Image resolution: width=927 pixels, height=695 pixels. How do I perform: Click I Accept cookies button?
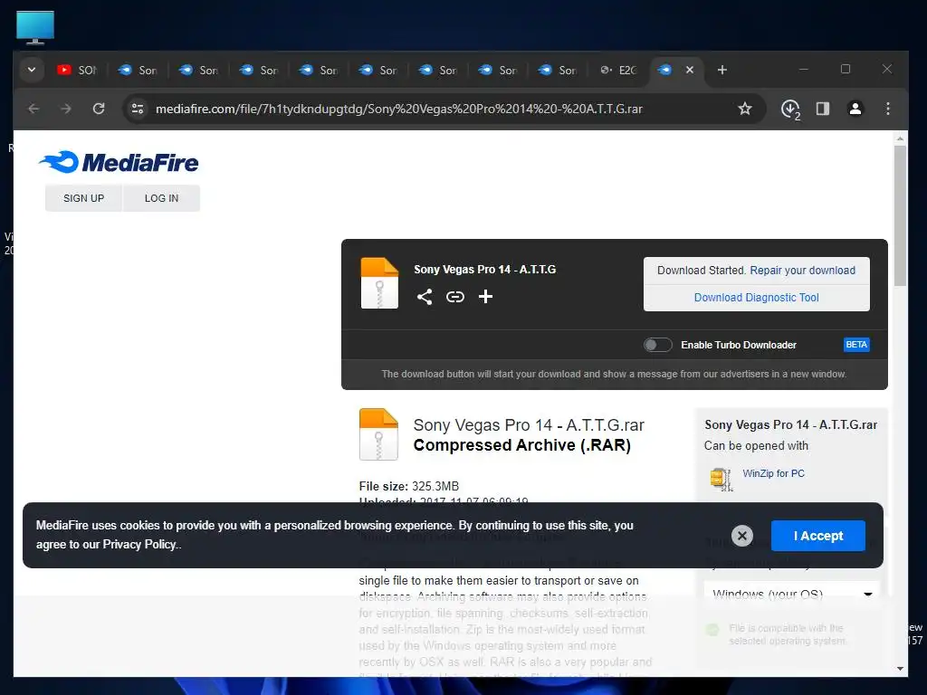(818, 536)
